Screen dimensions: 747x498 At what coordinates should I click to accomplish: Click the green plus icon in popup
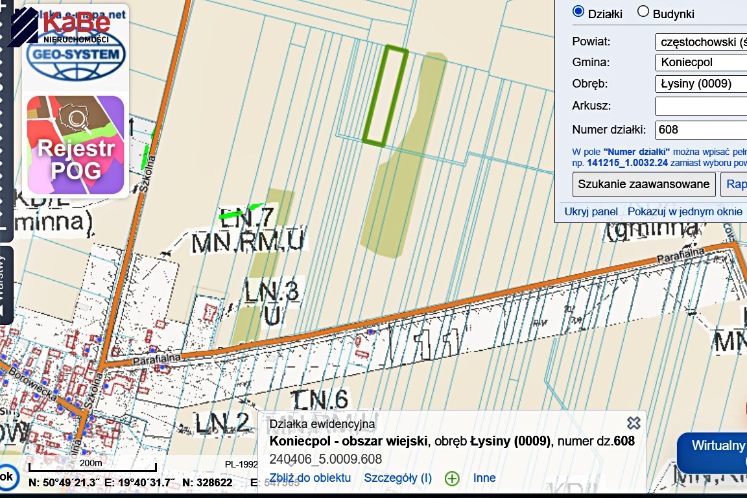452,479
